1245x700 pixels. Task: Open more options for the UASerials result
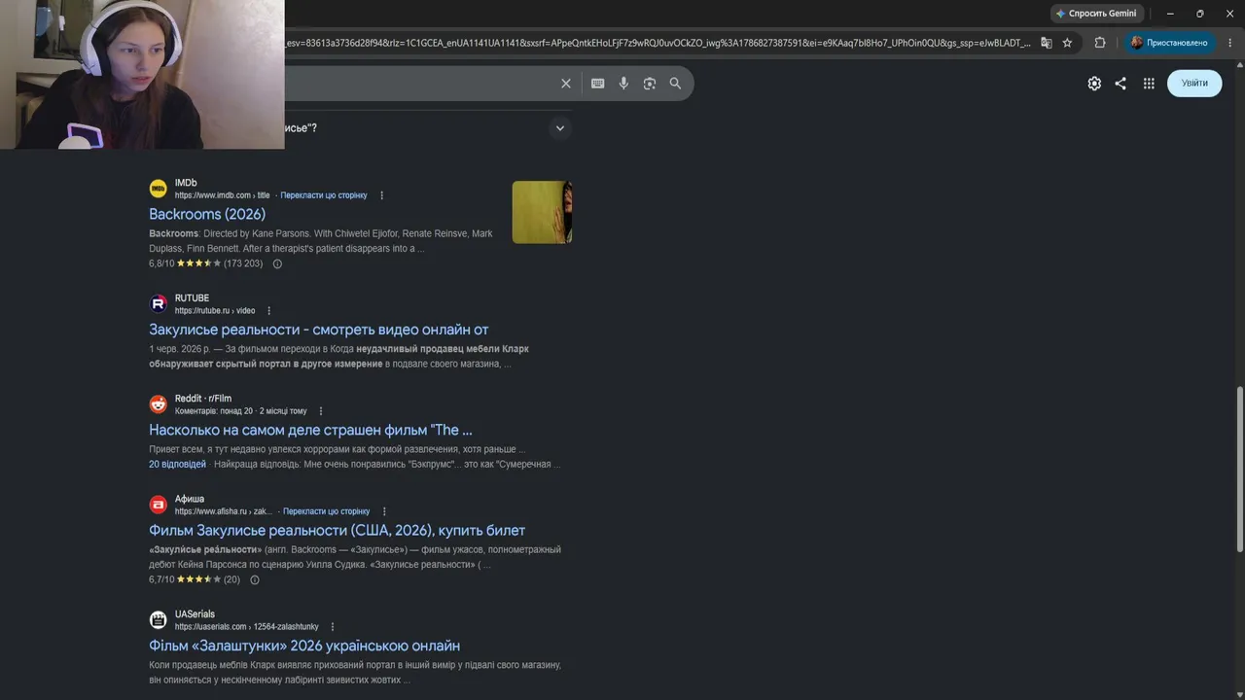tap(333, 627)
